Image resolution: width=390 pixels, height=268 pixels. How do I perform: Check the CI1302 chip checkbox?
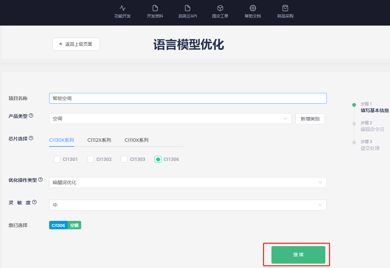click(91, 159)
